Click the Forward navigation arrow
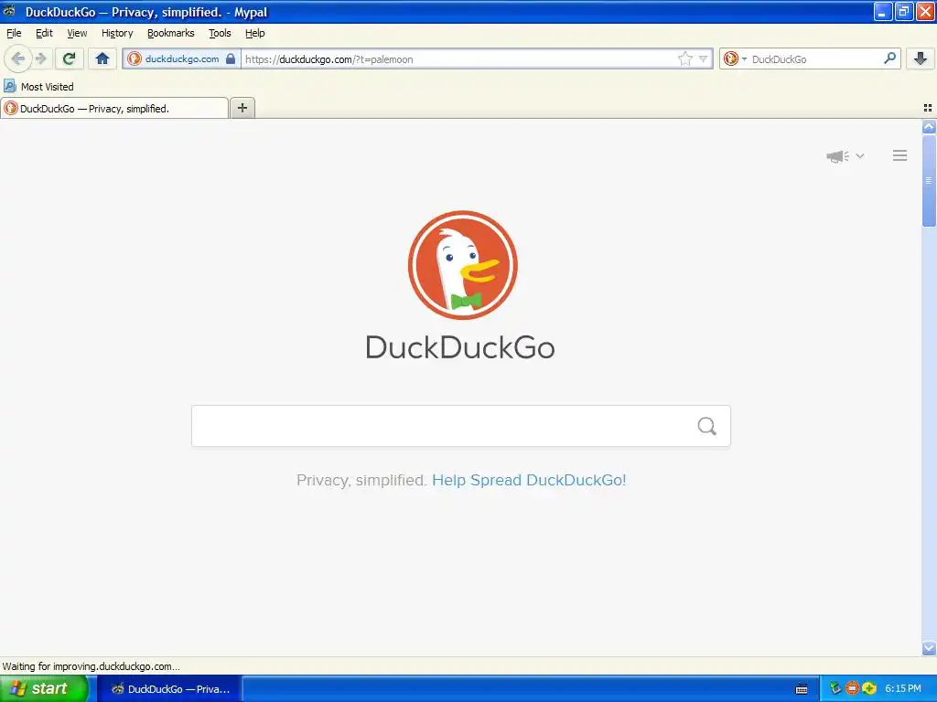The image size is (937, 702). 41,58
